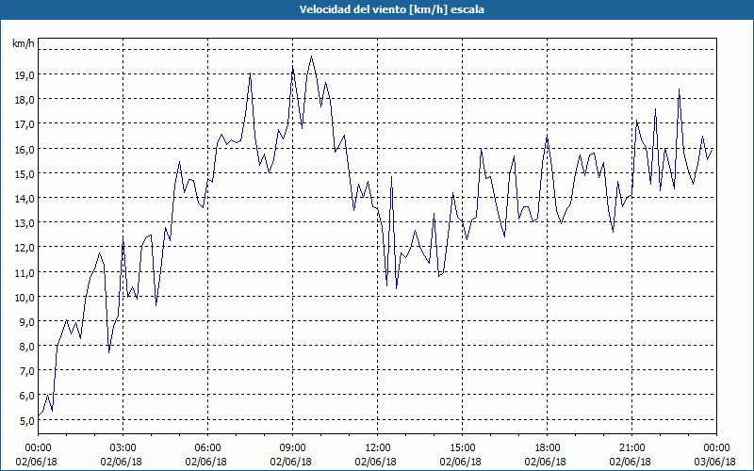Image resolution: width=754 pixels, height=471 pixels.
Task: Click the '03/06/18' date label
Action: [715, 462]
